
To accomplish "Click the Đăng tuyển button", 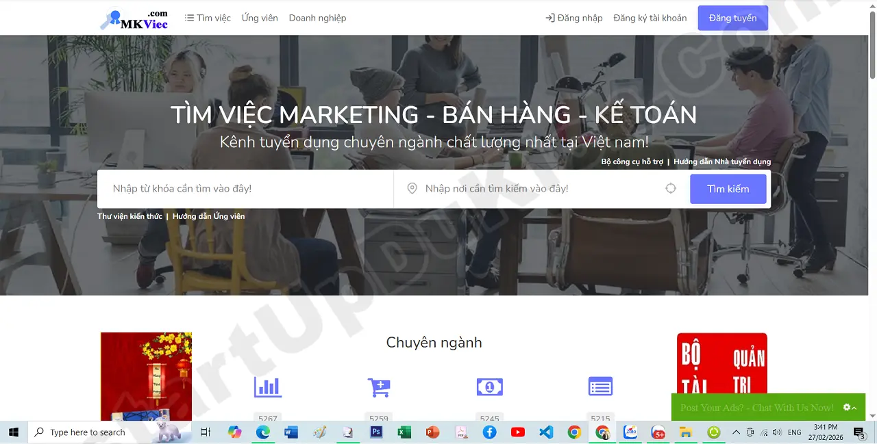I will point(732,18).
